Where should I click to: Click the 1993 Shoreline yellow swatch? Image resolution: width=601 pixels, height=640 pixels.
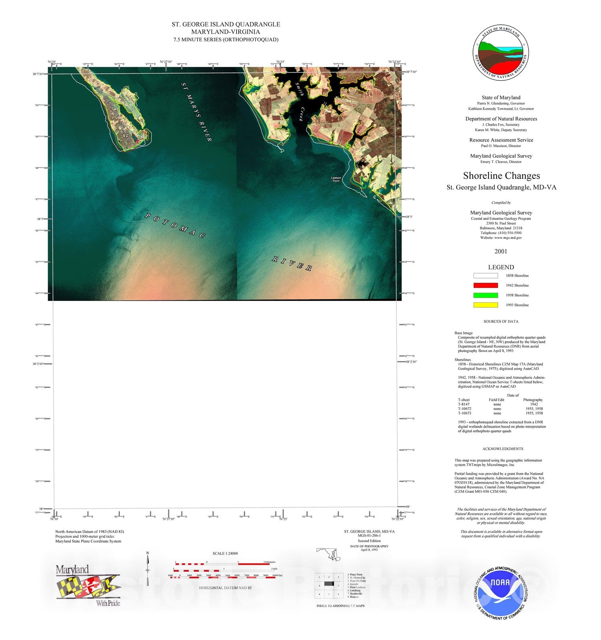(x=486, y=305)
